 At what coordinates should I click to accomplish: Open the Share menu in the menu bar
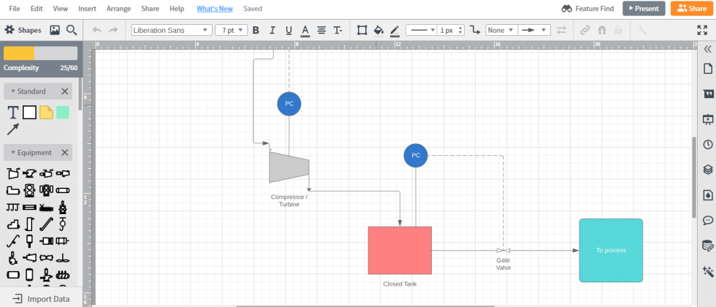(x=151, y=9)
